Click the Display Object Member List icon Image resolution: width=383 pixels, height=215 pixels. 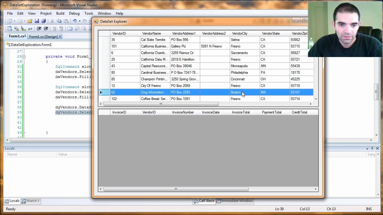[9, 29]
